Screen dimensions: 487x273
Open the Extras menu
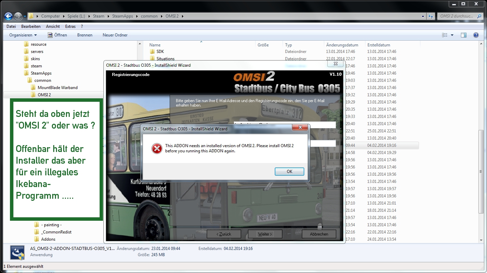tap(70, 26)
